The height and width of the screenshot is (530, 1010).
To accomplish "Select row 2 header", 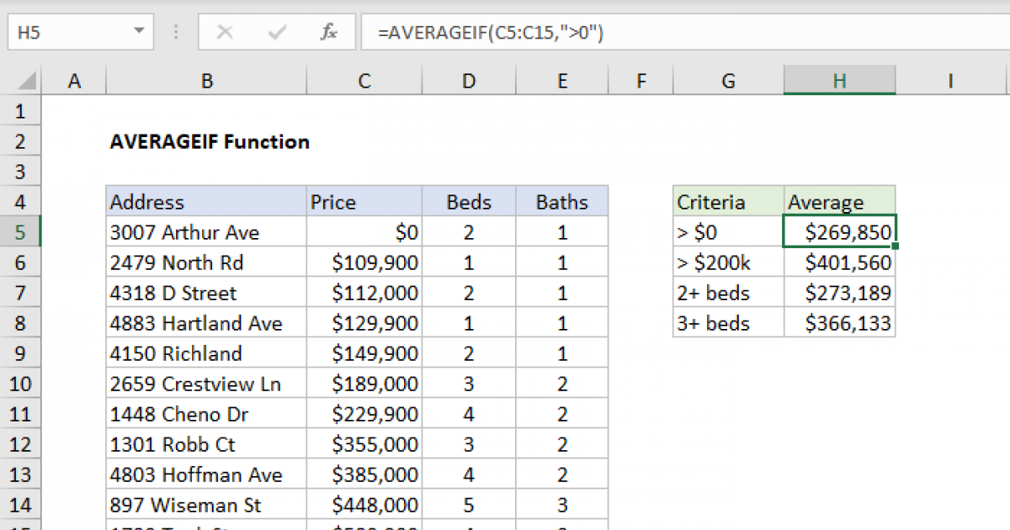I will tap(21, 141).
